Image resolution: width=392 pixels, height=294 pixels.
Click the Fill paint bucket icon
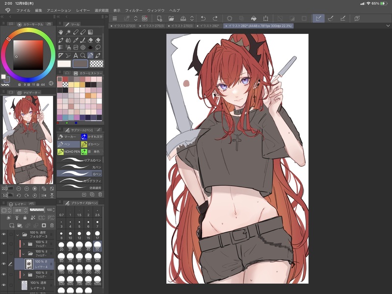(x=254, y=19)
